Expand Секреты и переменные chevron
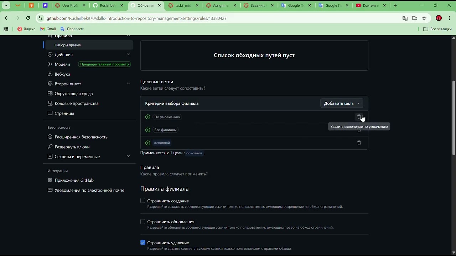This screenshot has height=256, width=456. [128, 156]
